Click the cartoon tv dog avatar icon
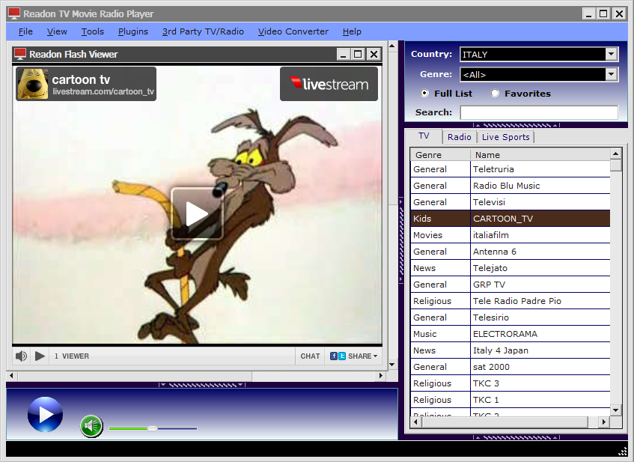This screenshot has width=634, height=462. 33,84
